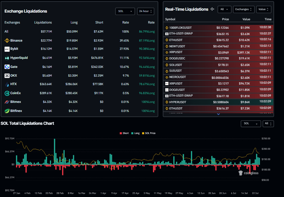Expand the real-time list with down chevron
Image resolution: width=284 pixels, height=197 pixels.
point(219,114)
